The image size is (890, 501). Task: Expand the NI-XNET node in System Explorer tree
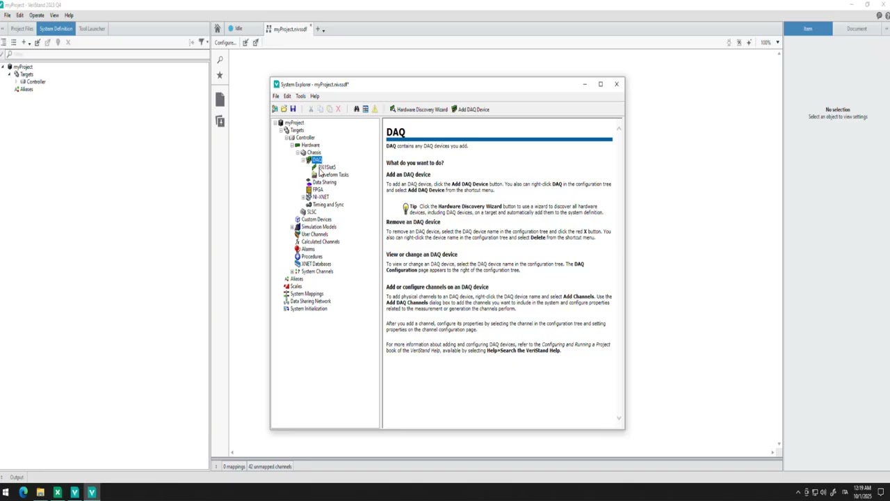303,197
